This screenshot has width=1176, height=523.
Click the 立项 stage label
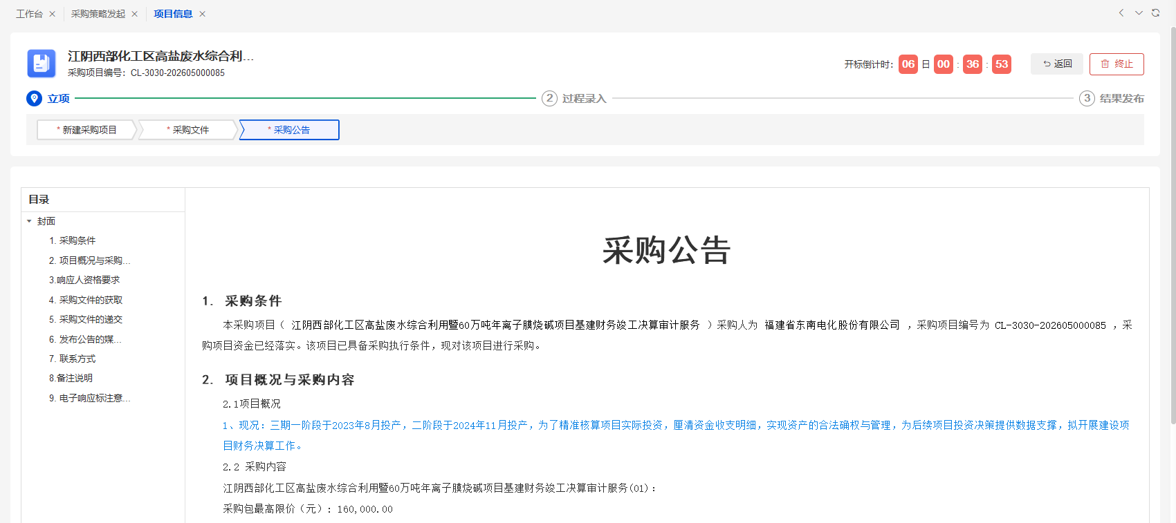(x=58, y=99)
